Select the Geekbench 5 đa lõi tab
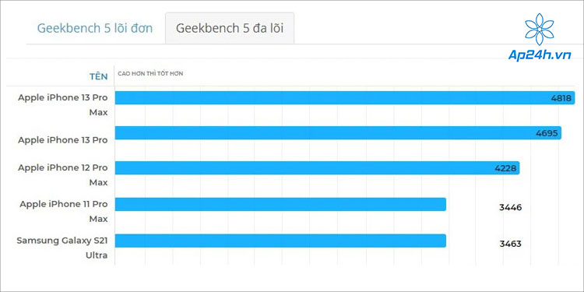The image size is (584, 292). (x=230, y=28)
